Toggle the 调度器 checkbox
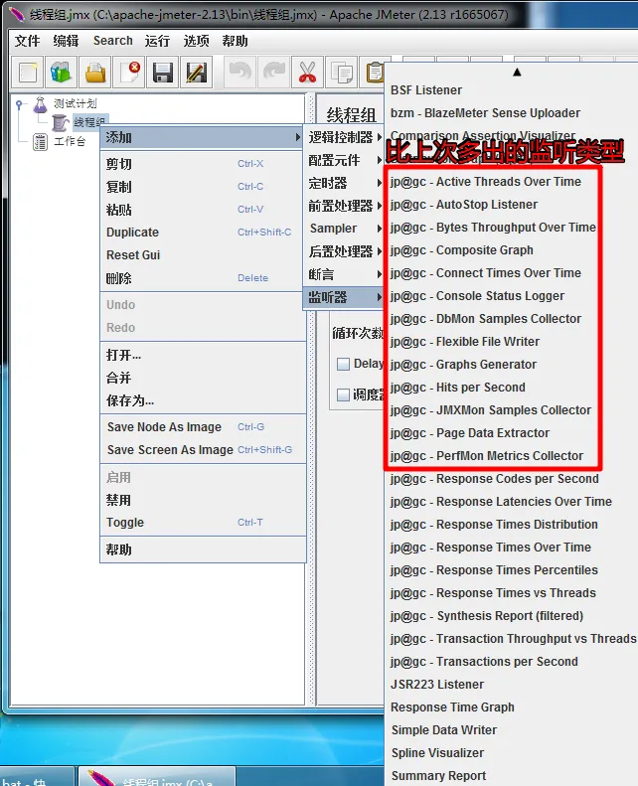The height and width of the screenshot is (786, 638). click(343, 395)
